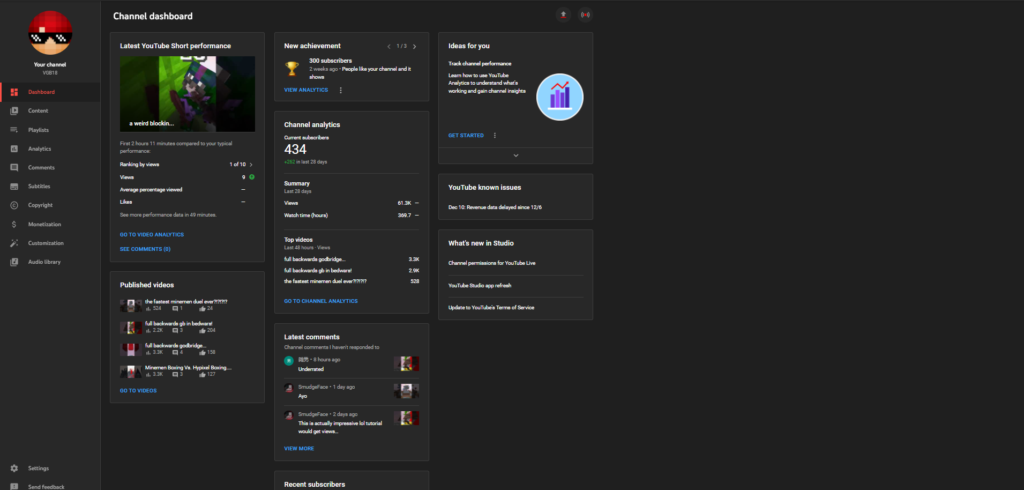Open the Subtitles icon in sidebar
The width and height of the screenshot is (1024, 490).
click(x=14, y=187)
